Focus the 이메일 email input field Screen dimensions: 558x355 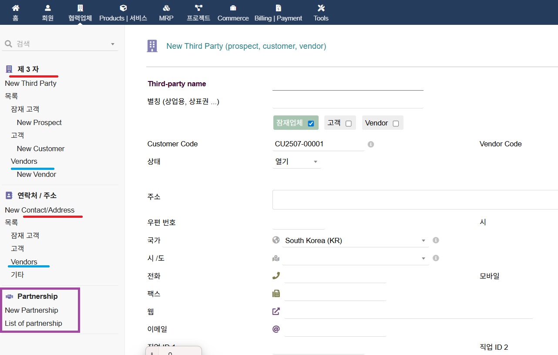pyautogui.click(x=335, y=329)
